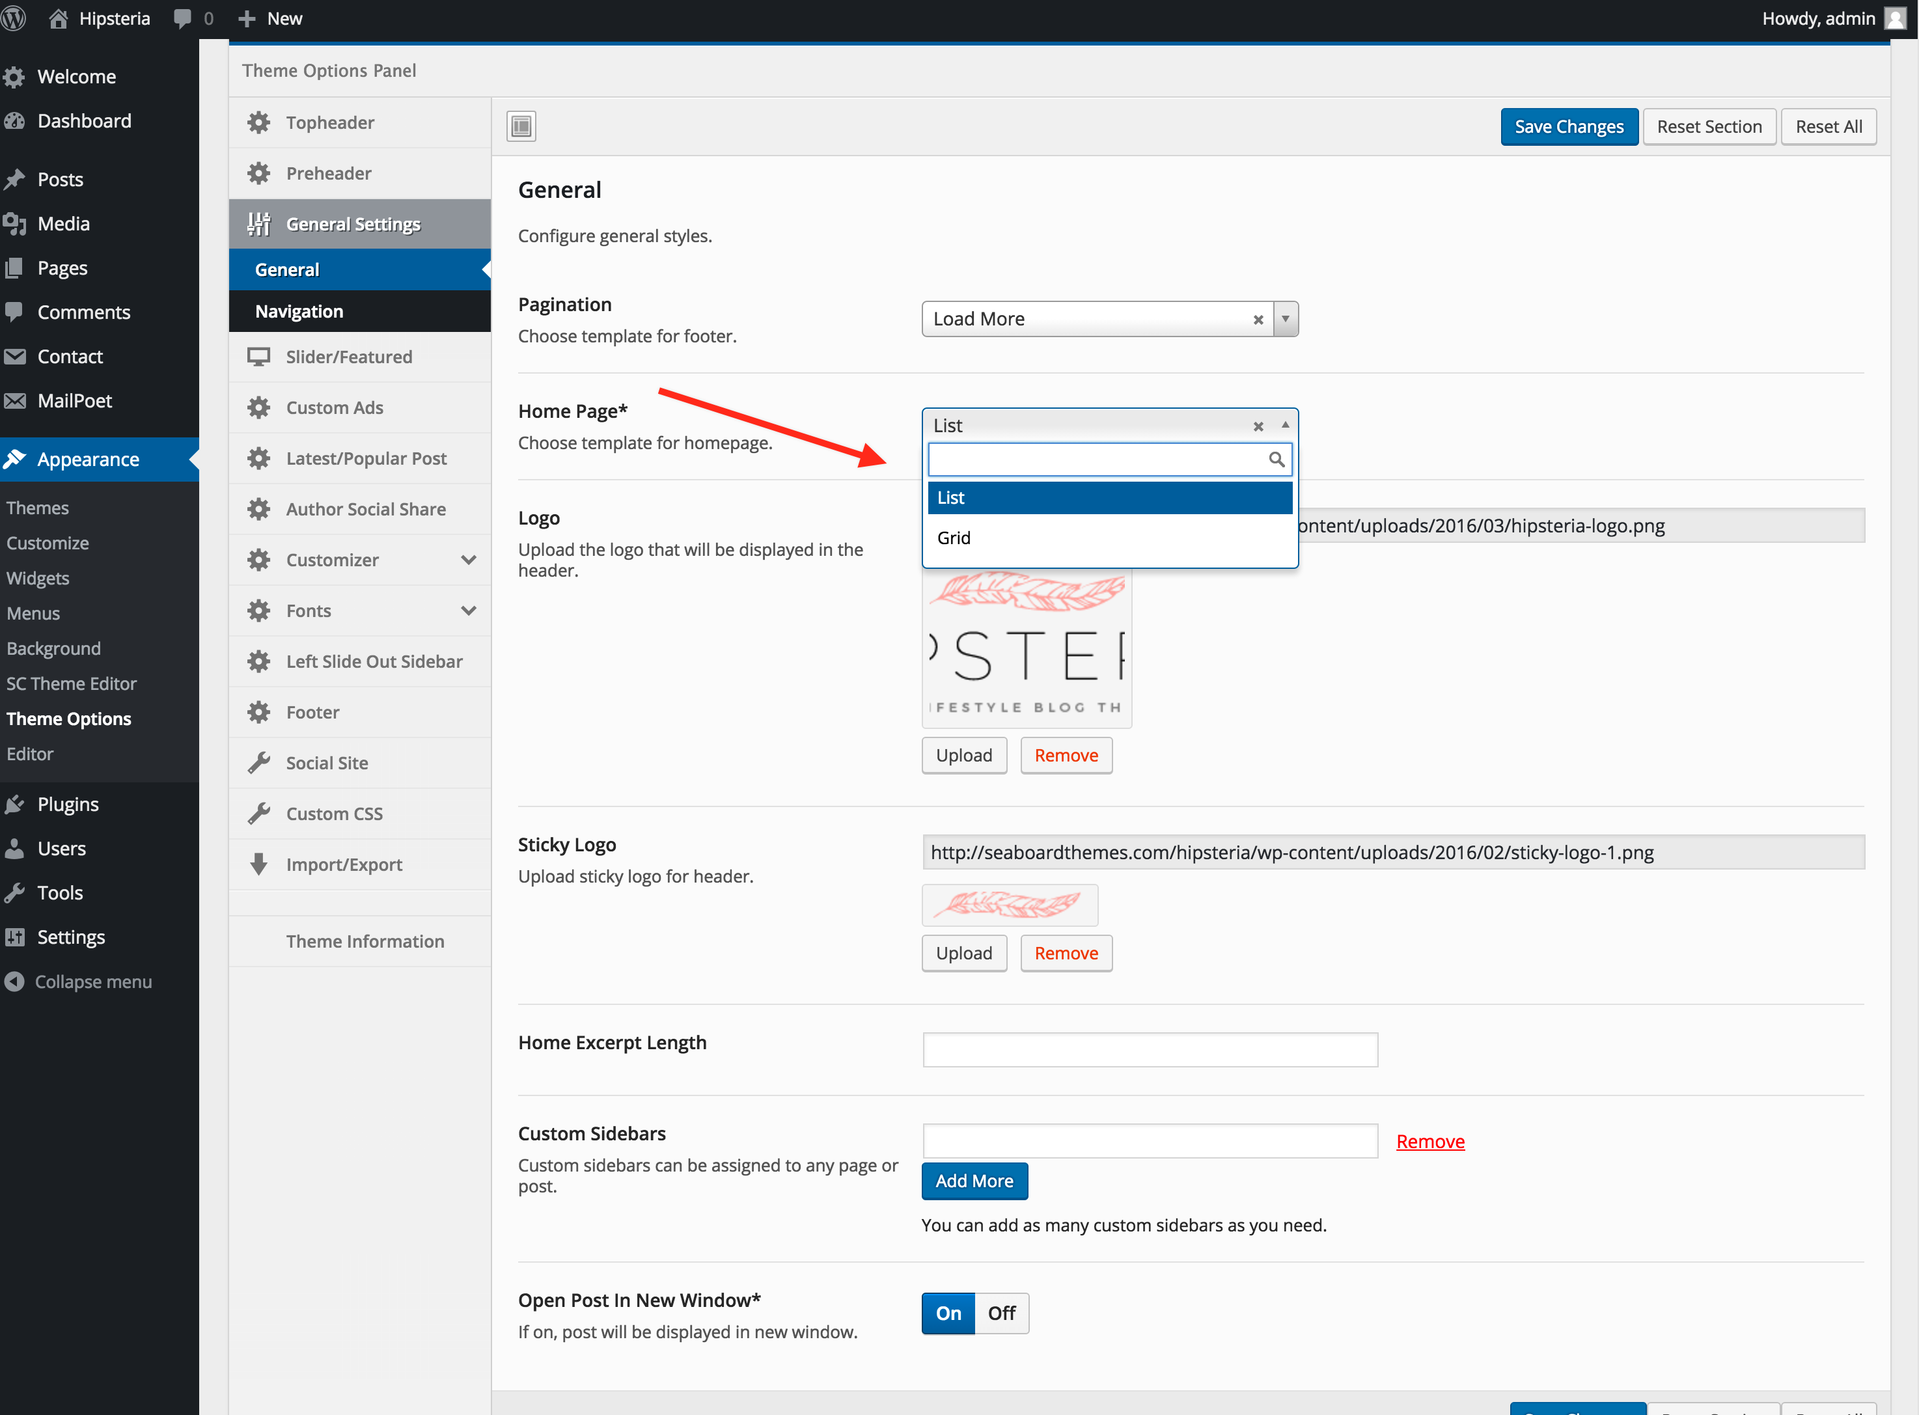This screenshot has height=1415, width=1919.
Task: Expand the Fonts section chevron
Action: click(469, 611)
